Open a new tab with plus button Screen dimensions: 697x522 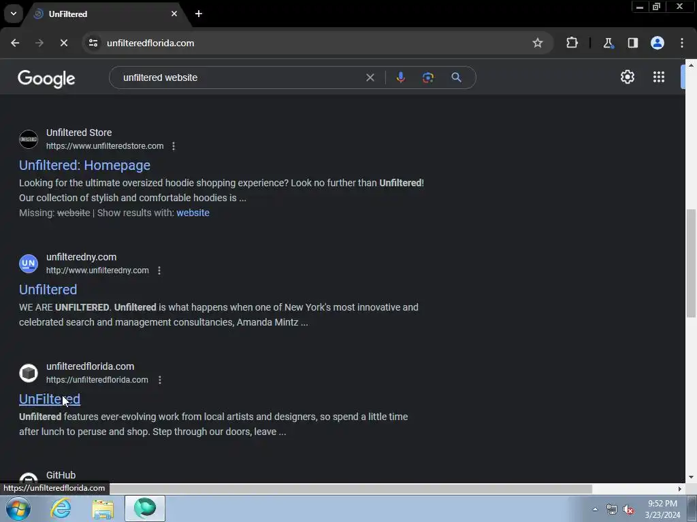pyautogui.click(x=199, y=14)
